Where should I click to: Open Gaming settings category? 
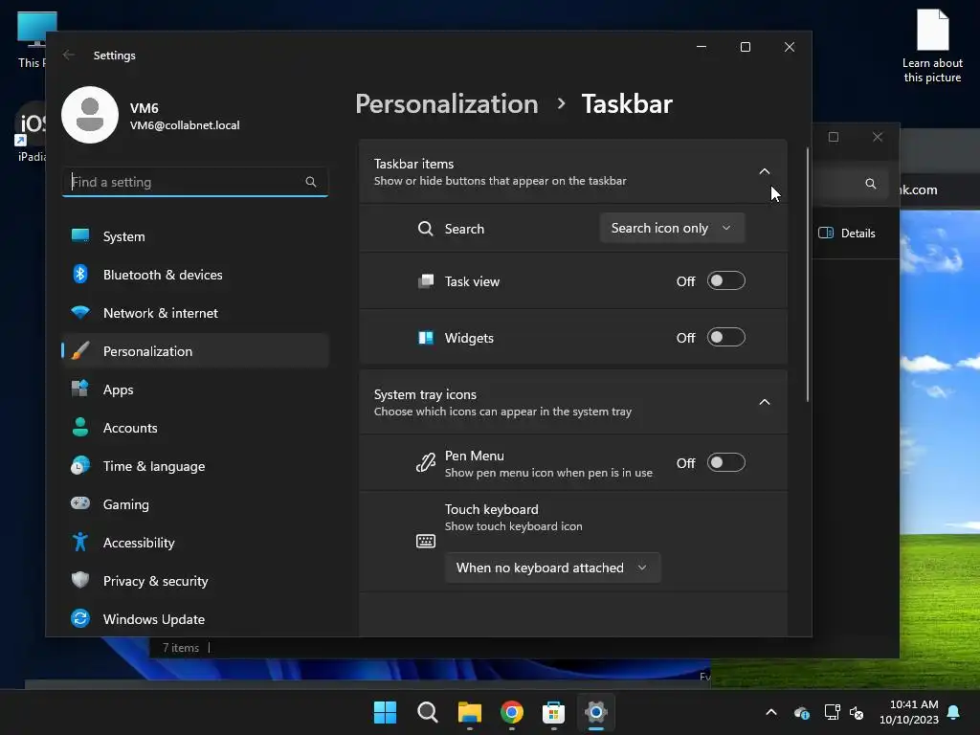point(195,503)
